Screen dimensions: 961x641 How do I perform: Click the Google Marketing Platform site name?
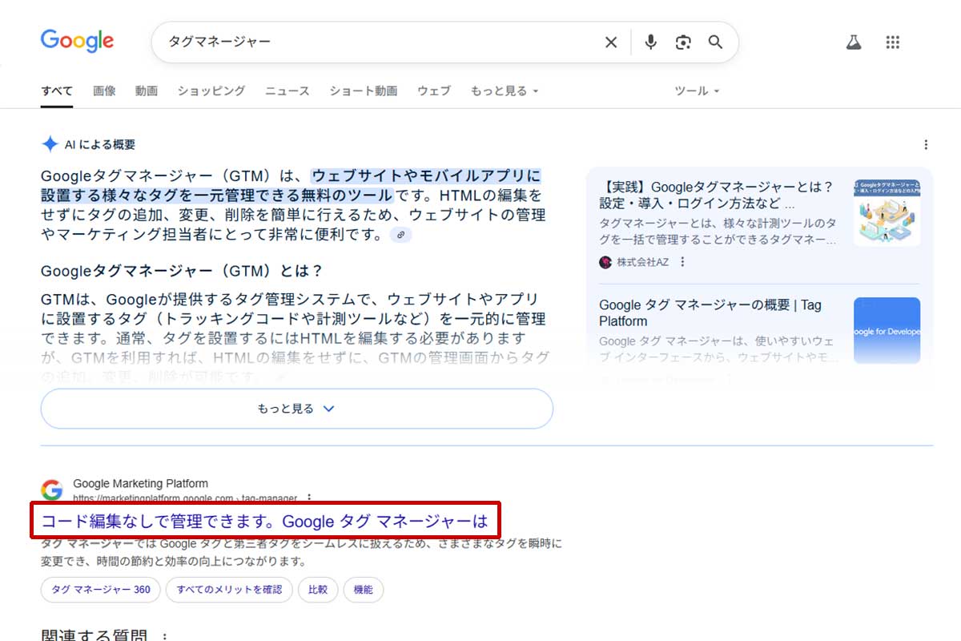[x=140, y=483]
